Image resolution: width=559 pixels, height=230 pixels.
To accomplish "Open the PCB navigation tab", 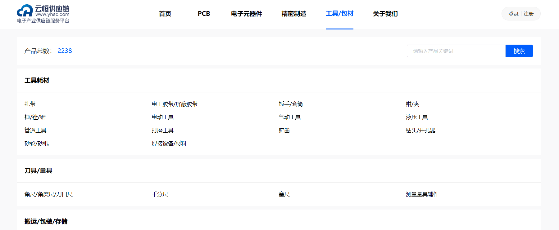I will (204, 14).
